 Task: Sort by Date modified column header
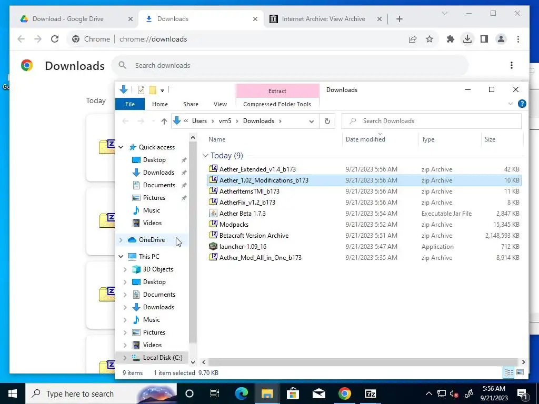[x=365, y=139]
